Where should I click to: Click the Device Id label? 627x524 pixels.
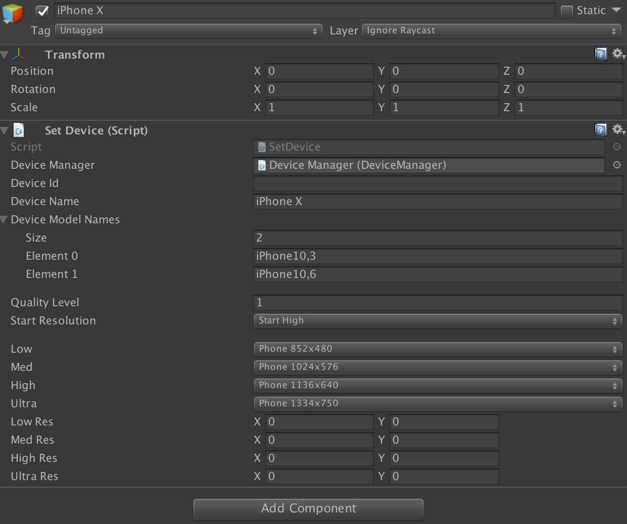(x=35, y=183)
